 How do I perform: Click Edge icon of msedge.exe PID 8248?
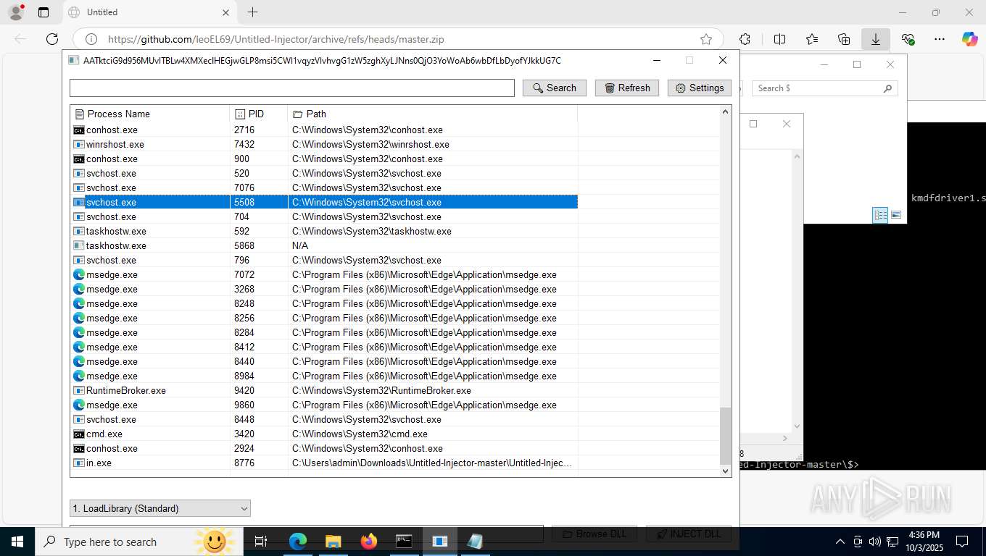pyautogui.click(x=79, y=303)
